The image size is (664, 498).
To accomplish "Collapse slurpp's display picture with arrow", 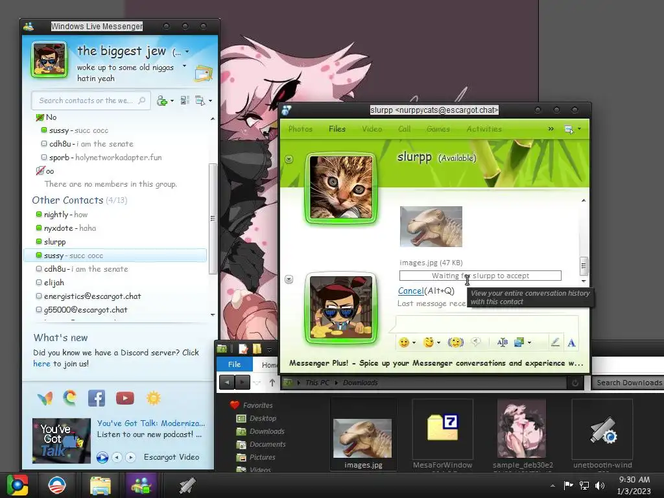I will (x=289, y=160).
